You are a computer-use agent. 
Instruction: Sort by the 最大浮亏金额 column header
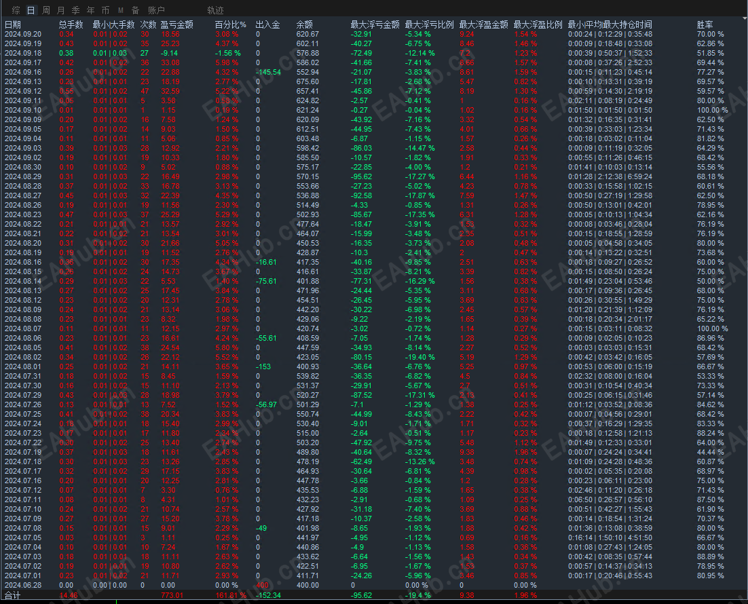tap(375, 24)
